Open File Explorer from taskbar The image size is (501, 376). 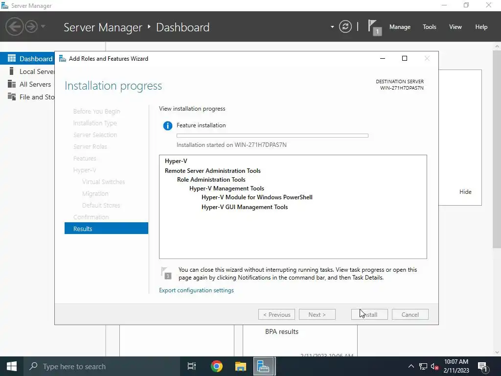coord(241,366)
